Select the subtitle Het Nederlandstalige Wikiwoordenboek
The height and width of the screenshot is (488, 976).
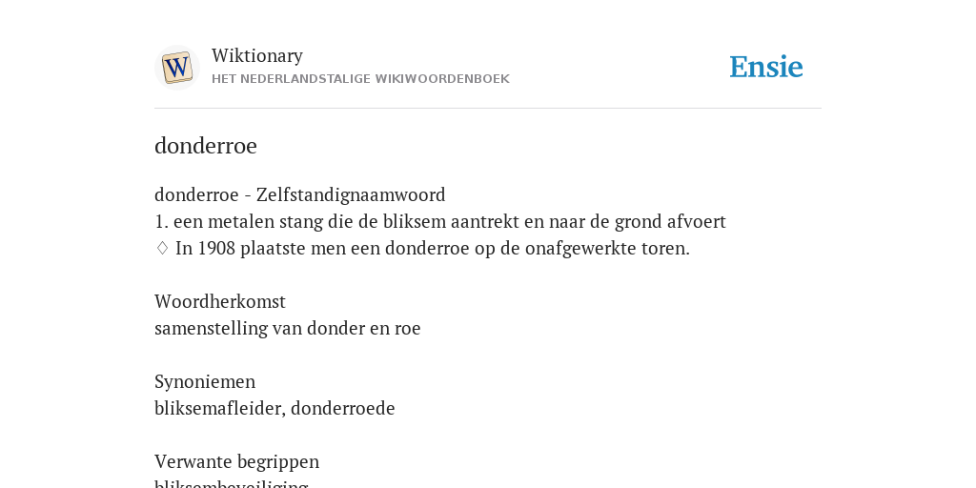coord(360,79)
